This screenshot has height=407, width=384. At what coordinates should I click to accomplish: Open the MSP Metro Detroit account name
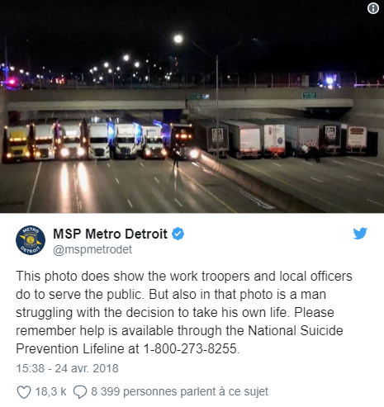point(110,234)
